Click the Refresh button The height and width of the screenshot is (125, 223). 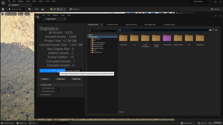coord(45,79)
